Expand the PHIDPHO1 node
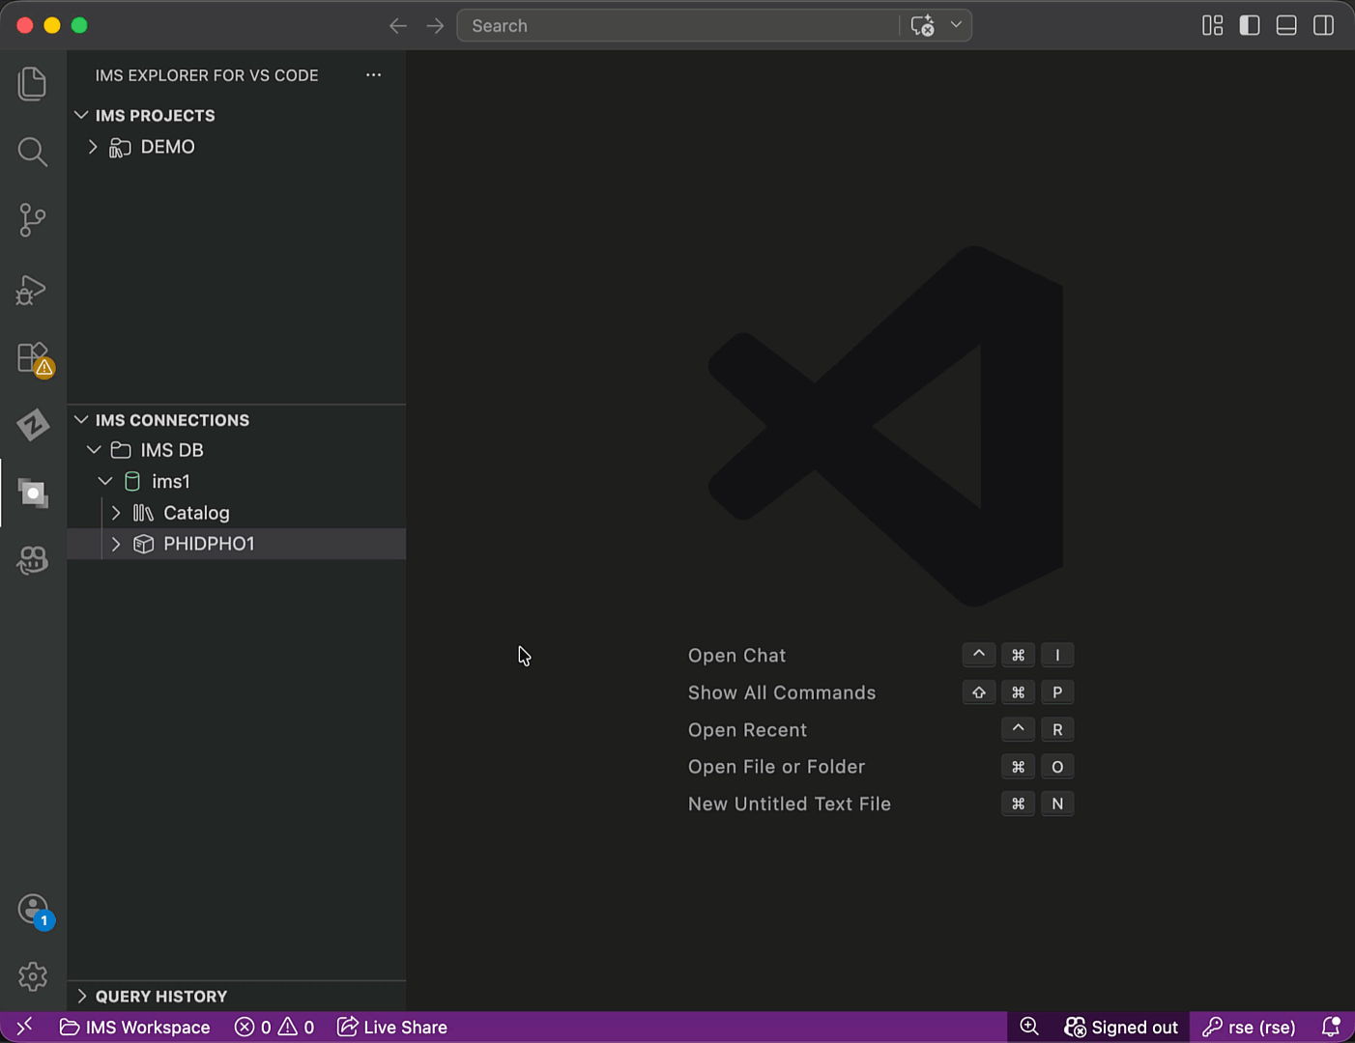The image size is (1355, 1043). [x=116, y=544]
